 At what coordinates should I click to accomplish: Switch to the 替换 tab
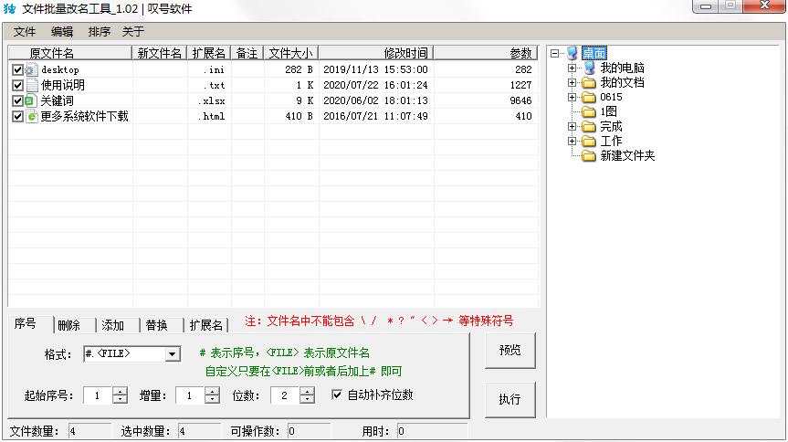tap(157, 325)
